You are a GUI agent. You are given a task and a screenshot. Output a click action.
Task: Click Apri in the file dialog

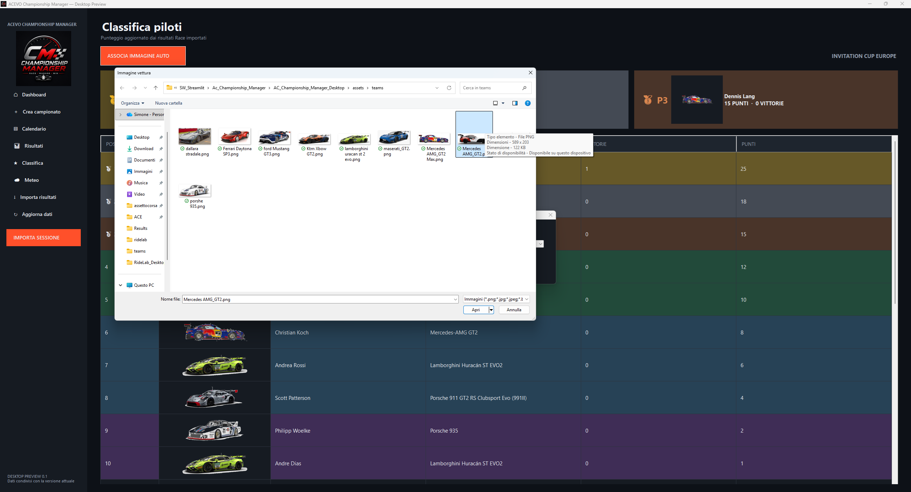(x=476, y=310)
